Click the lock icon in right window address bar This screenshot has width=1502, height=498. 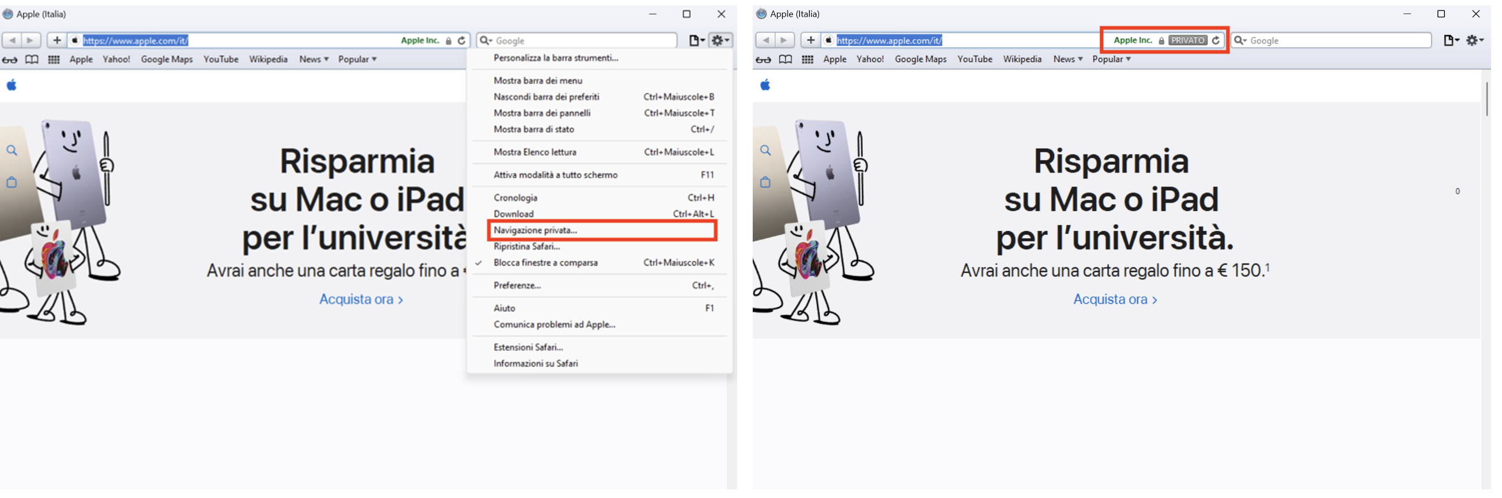pos(1161,41)
